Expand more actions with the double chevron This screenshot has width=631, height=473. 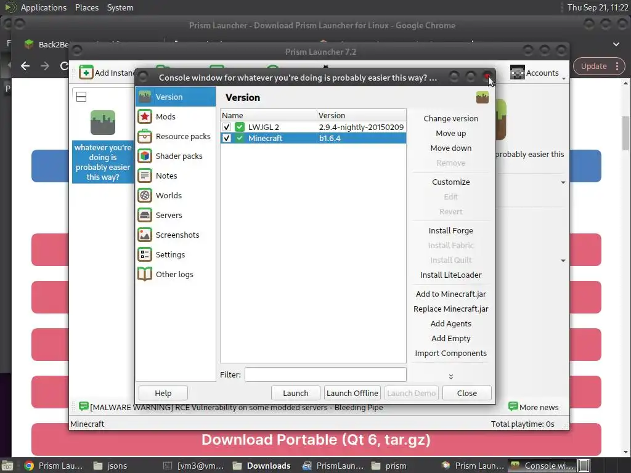pos(450,376)
